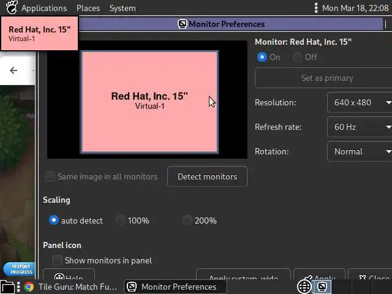Click the Restore Progress button in the game
This screenshot has width=392, height=294.
18,269
